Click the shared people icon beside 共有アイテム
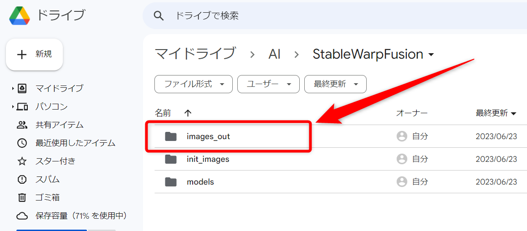This screenshot has height=231, width=527. [22, 125]
